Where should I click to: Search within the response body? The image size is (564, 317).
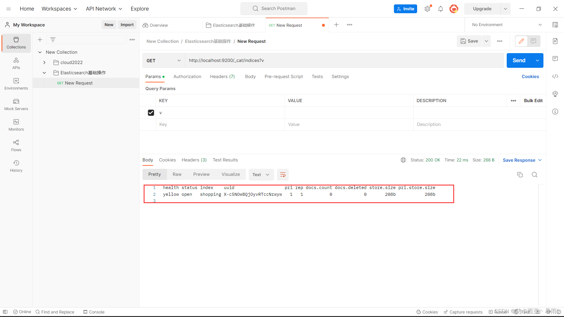pos(535,175)
